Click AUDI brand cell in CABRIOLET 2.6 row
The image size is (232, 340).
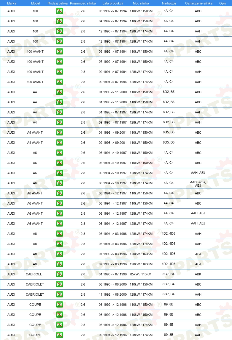coord(11,284)
